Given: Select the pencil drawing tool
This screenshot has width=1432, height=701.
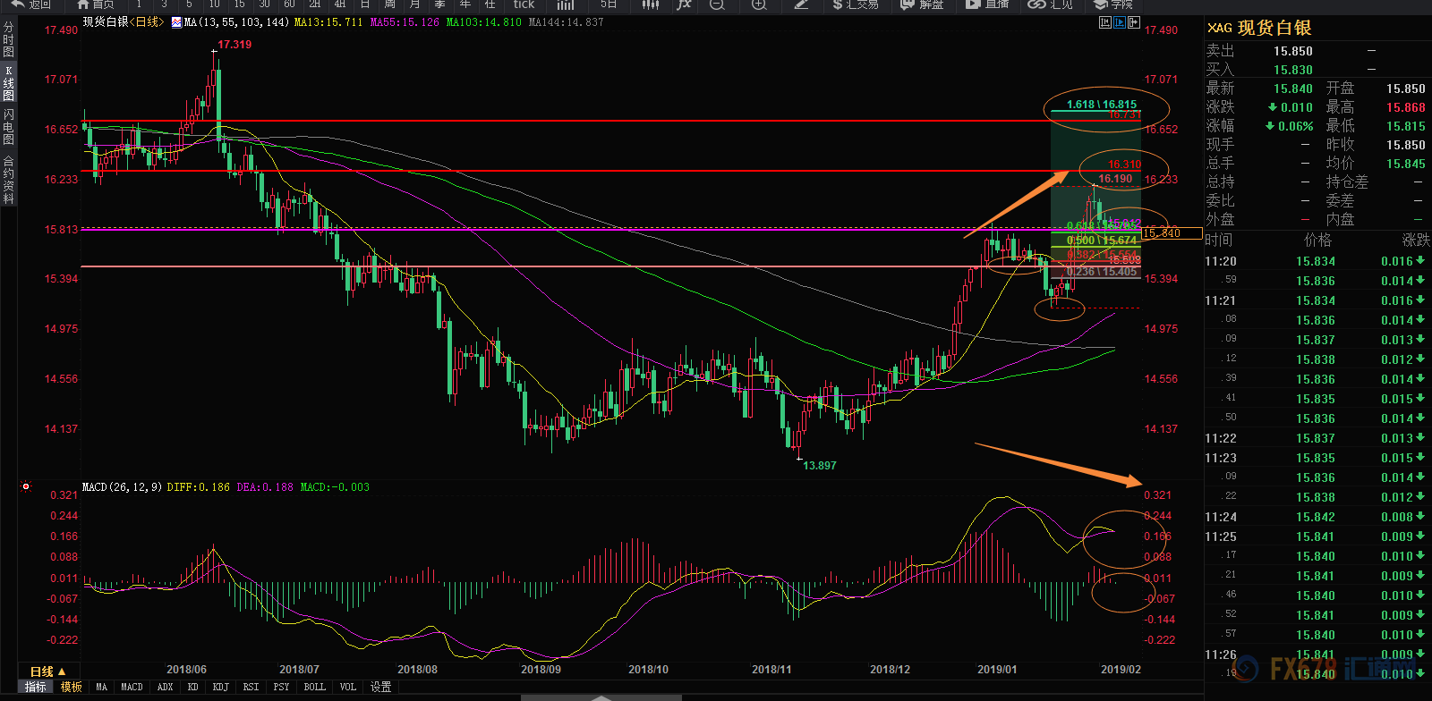Looking at the screenshot, I should [x=802, y=4].
